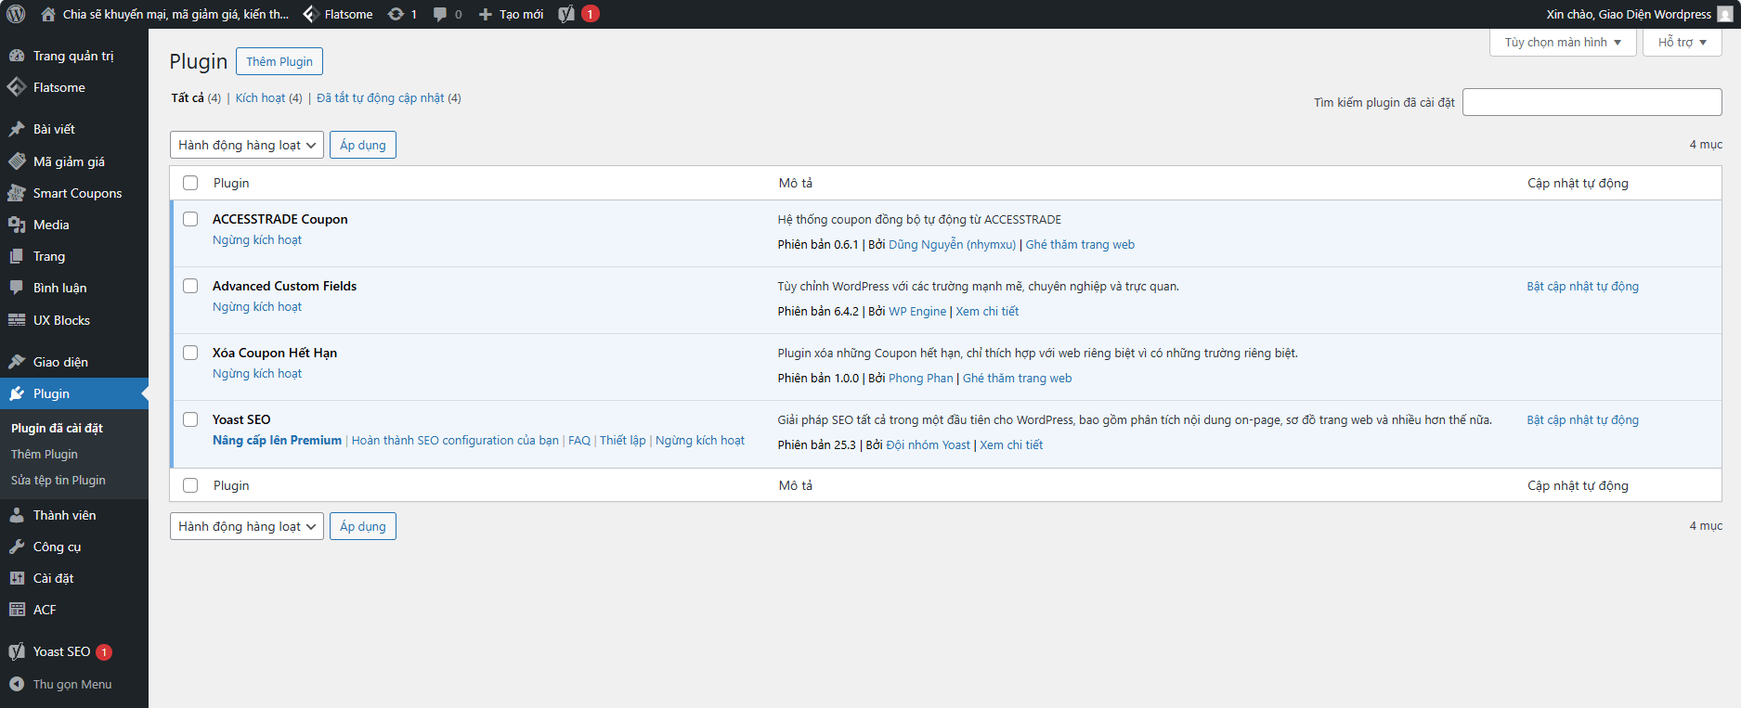Screen dimensions: 1741x708
Task: Open Sửa tệp tin Plugin submenu
Action: [58, 480]
